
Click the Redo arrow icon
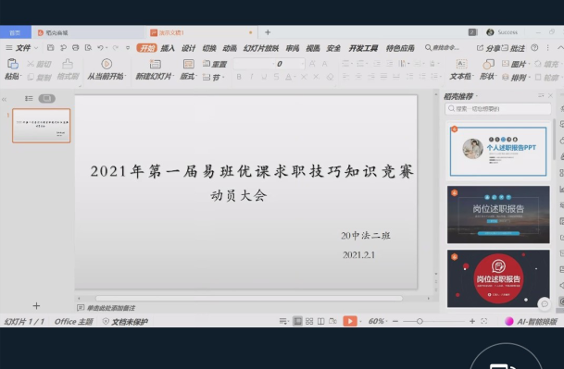116,47
